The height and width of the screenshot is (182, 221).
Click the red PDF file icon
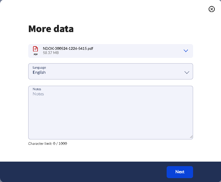[x=35, y=49]
